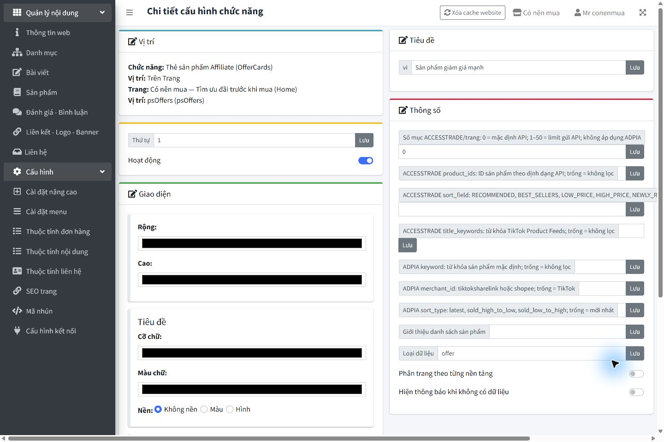Viewport: 664px width, 442px height.
Task: Select the Không nền radio option
Action: [158, 409]
